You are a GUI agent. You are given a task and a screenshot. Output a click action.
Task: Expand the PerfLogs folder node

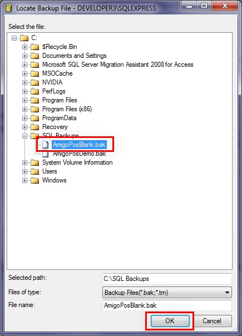(x=24, y=91)
